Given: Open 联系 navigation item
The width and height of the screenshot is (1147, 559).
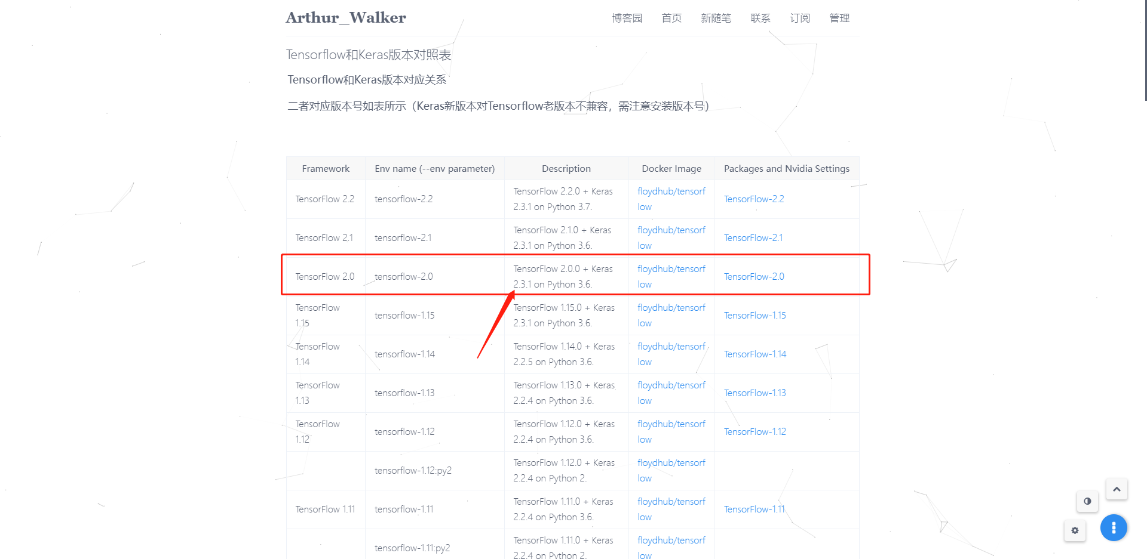Looking at the screenshot, I should pos(760,18).
